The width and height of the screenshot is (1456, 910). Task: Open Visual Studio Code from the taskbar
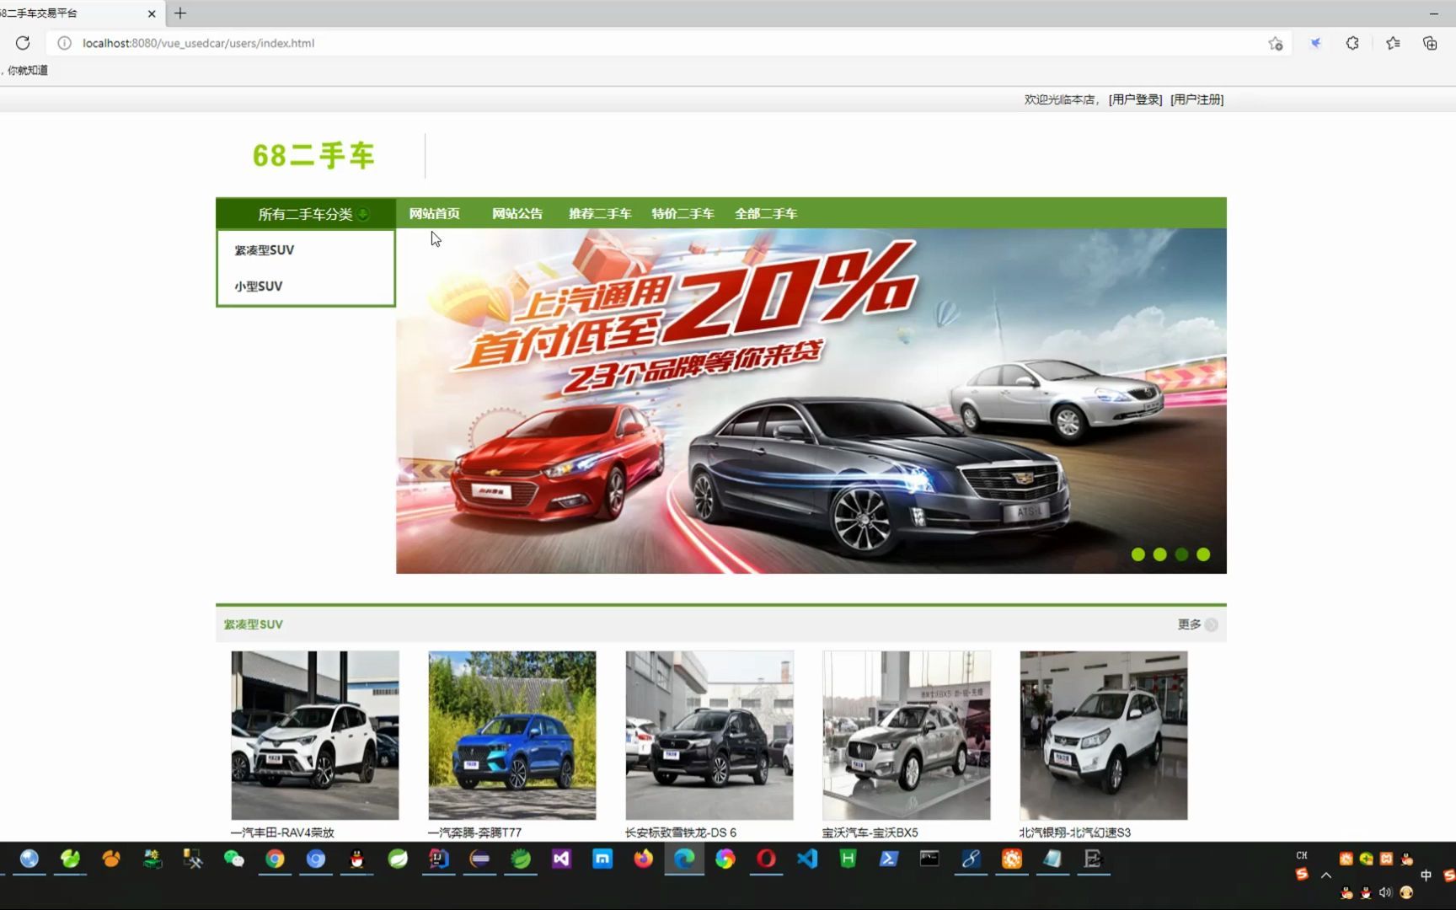coord(807,859)
